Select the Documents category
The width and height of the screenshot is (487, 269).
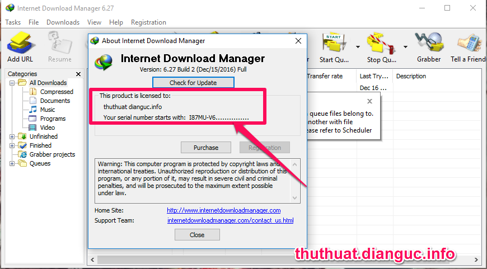55,101
